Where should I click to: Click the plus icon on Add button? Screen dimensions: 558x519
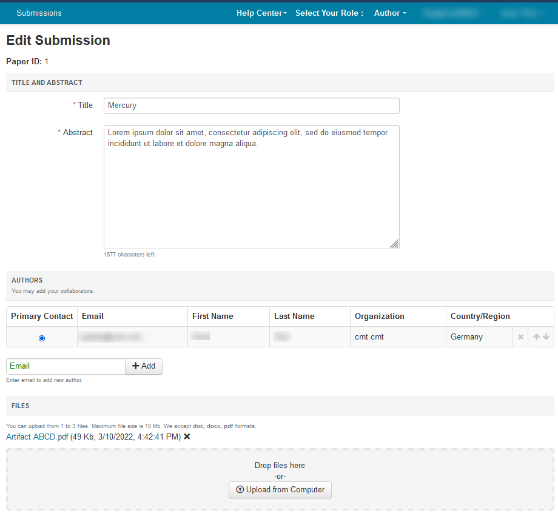click(x=136, y=366)
